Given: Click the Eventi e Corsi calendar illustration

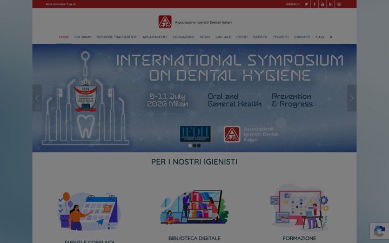Looking at the screenshot, I should click(x=89, y=211).
